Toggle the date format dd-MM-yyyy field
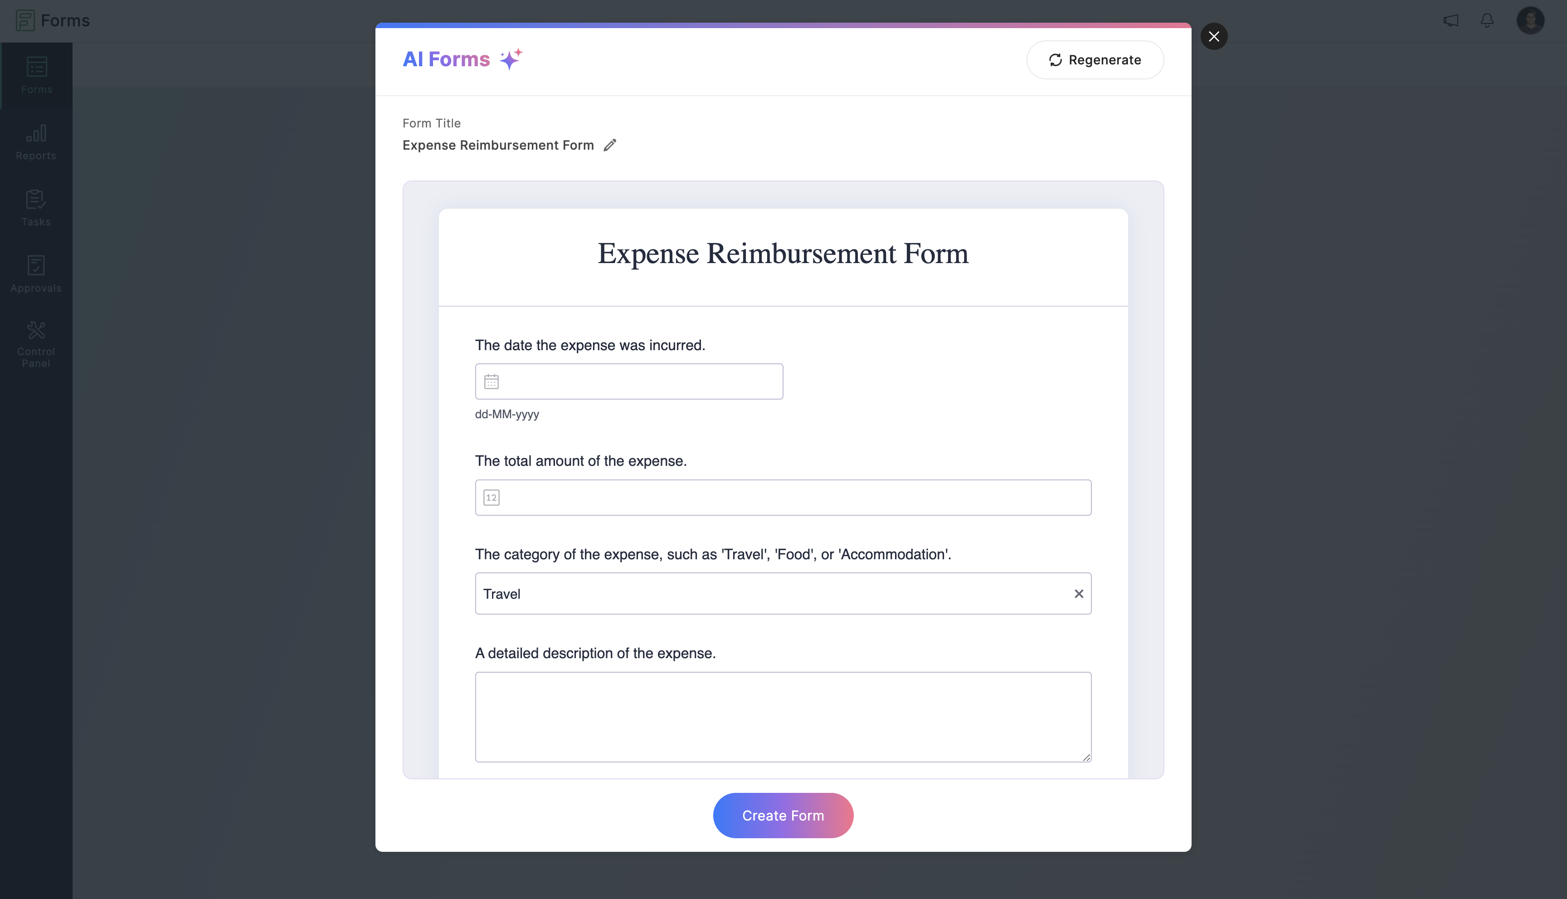1567x899 pixels. point(507,413)
